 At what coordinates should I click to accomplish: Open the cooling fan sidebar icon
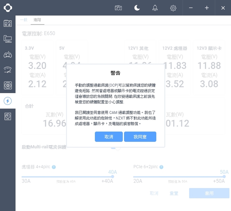[8, 85]
